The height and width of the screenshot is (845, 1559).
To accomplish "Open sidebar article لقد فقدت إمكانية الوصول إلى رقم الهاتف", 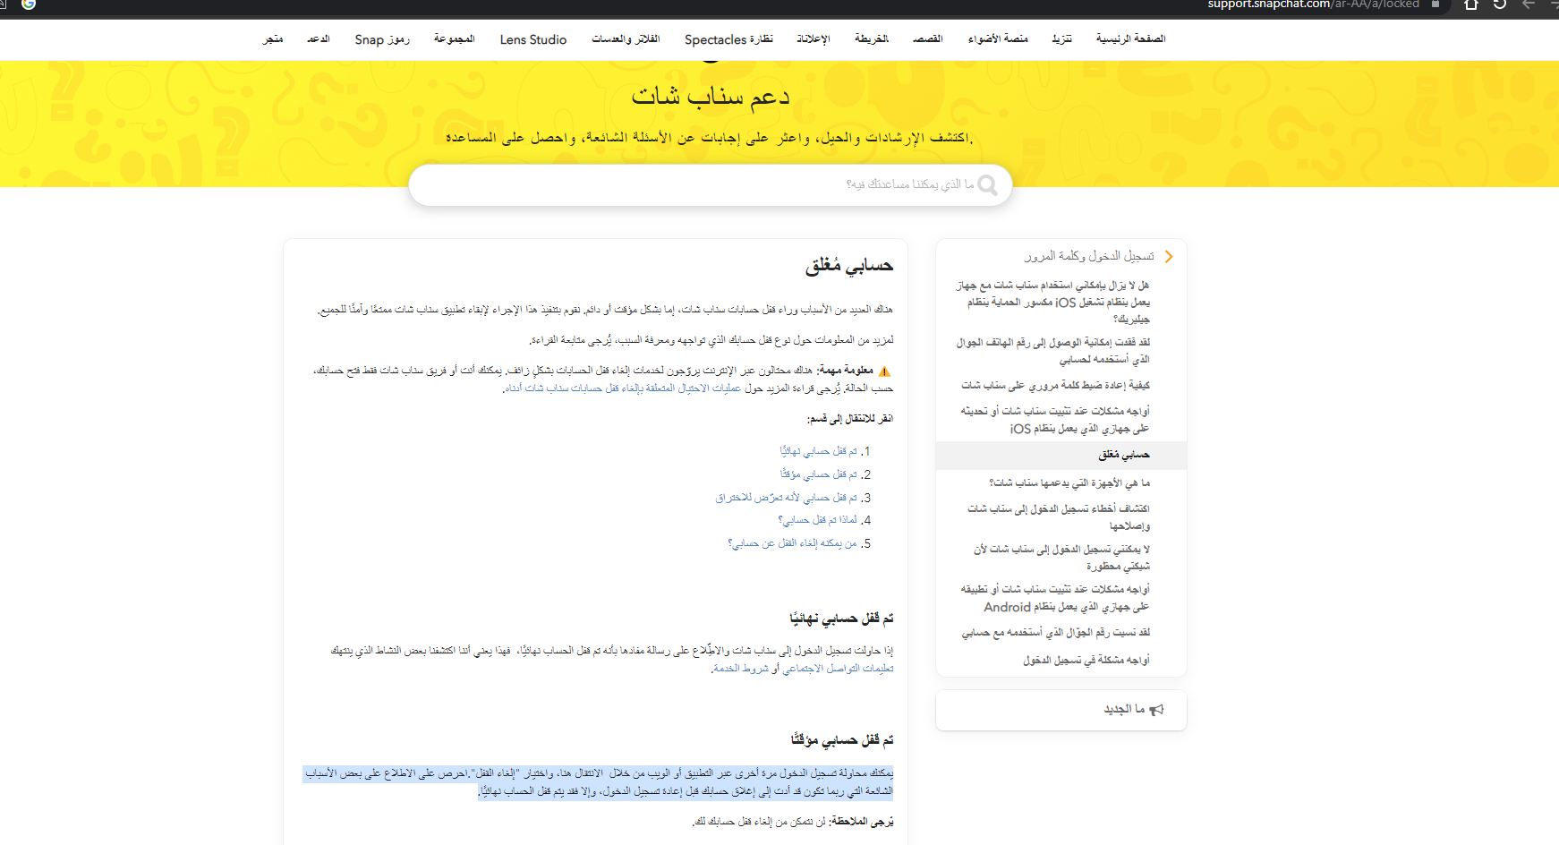I will tap(1052, 351).
